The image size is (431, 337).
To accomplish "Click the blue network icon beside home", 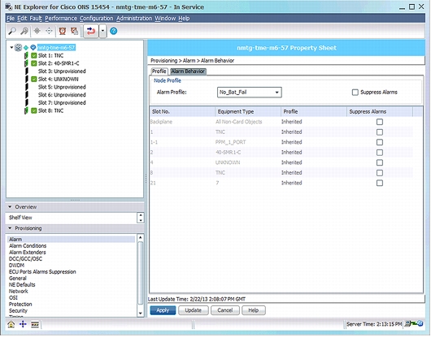I will [x=23, y=325].
